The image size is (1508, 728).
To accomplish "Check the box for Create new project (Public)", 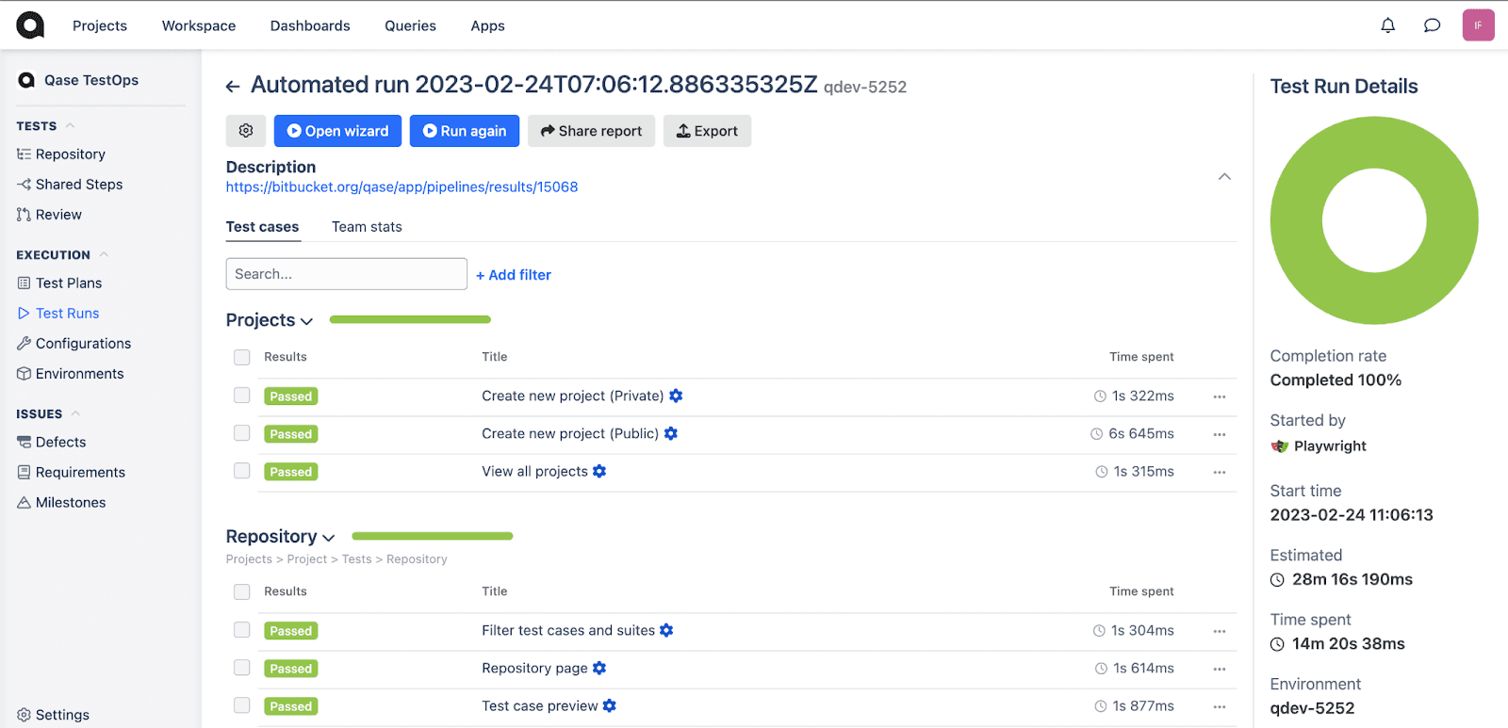I will coord(242,433).
